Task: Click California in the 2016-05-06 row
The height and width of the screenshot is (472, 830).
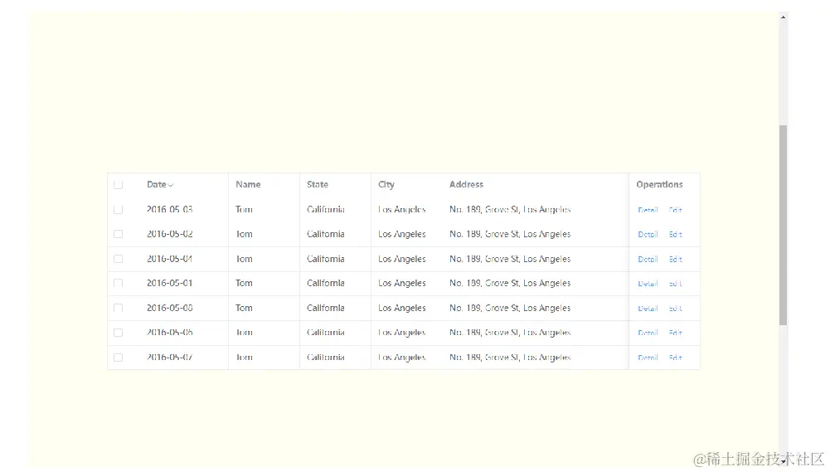Action: [326, 332]
